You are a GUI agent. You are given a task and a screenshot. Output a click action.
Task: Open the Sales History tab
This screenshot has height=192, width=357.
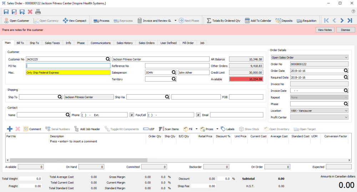(125, 43)
